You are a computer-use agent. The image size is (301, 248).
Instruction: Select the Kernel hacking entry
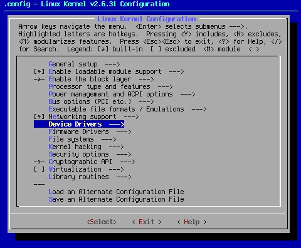(x=86, y=147)
